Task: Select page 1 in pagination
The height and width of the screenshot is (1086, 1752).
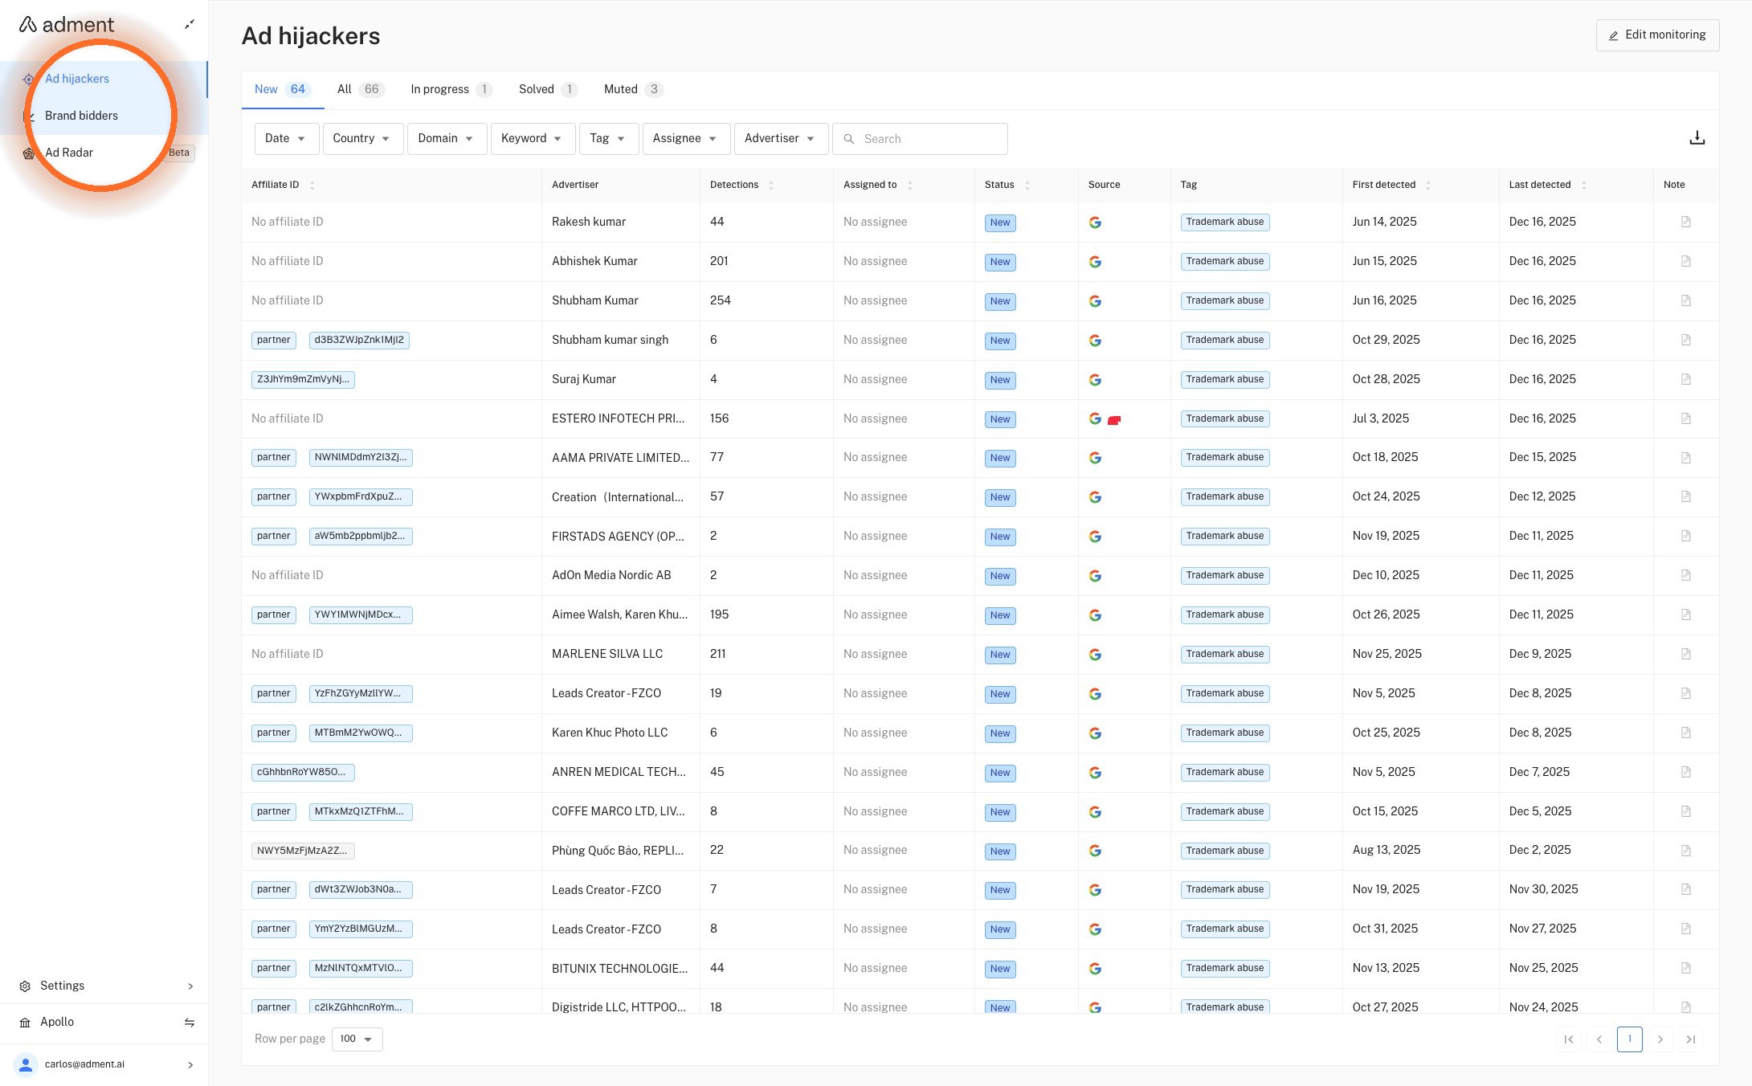Action: 1629,1039
